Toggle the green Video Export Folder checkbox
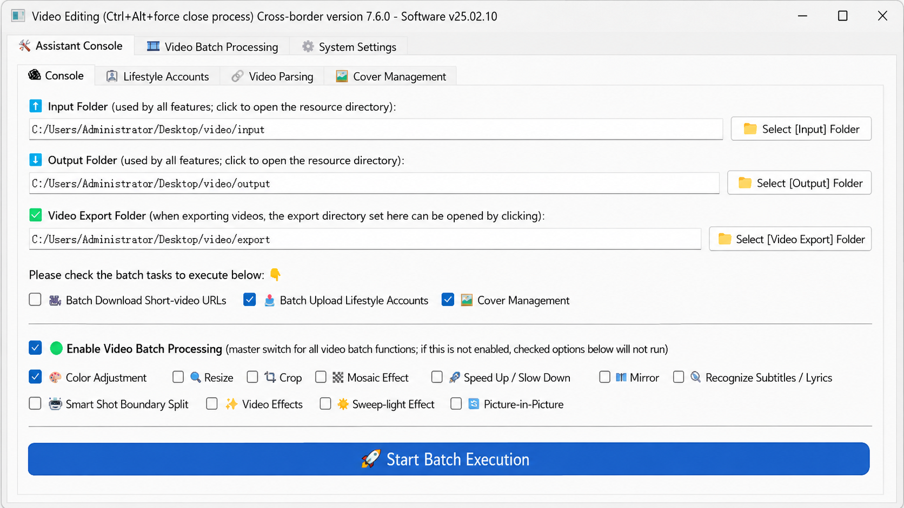The width and height of the screenshot is (904, 508). point(36,215)
